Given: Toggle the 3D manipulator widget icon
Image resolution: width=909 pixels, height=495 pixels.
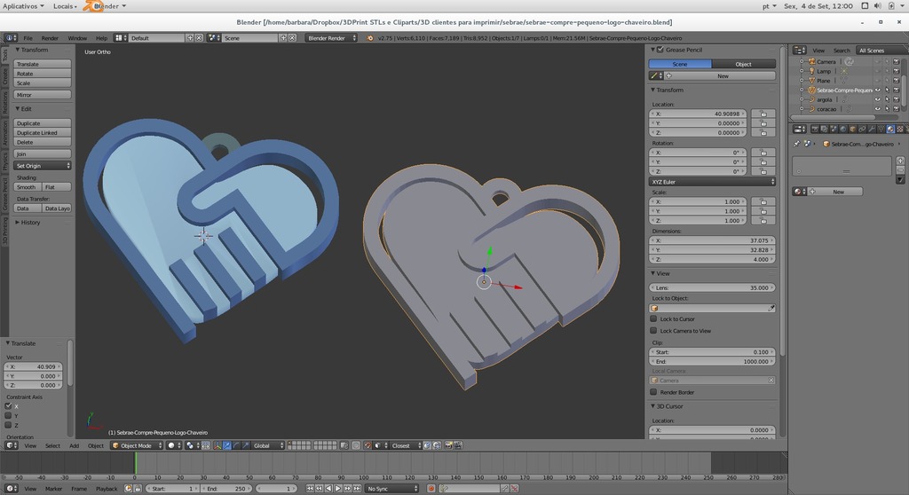Looking at the screenshot, I should click(217, 445).
